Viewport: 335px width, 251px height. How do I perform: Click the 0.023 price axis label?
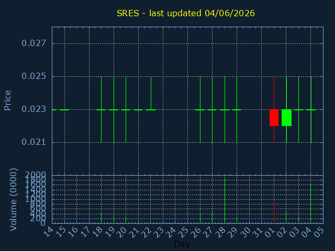33,109
